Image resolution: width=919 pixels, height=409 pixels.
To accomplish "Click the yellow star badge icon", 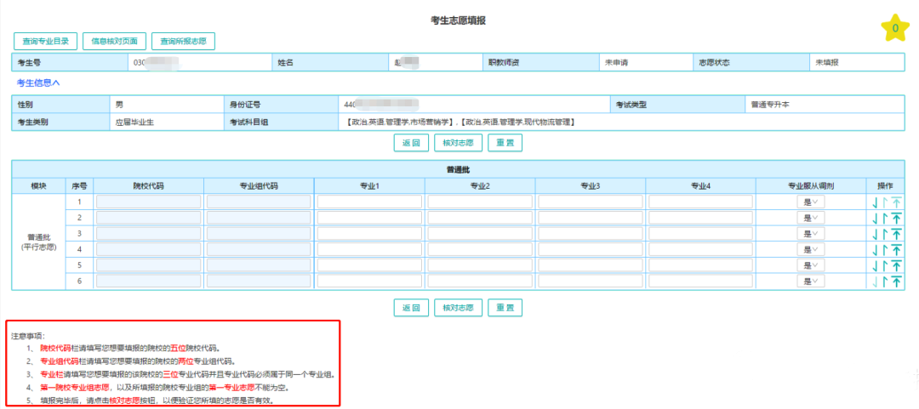I will click(895, 29).
